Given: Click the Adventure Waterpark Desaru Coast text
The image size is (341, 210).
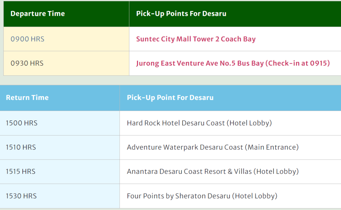Looking at the screenshot, I should click(x=185, y=148).
